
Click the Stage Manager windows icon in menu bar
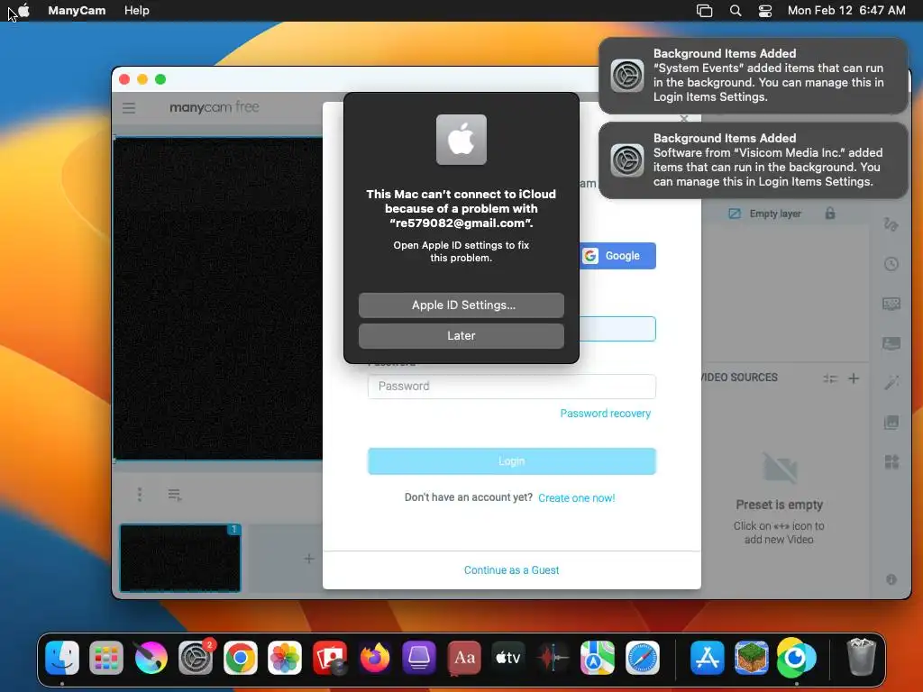[704, 11]
